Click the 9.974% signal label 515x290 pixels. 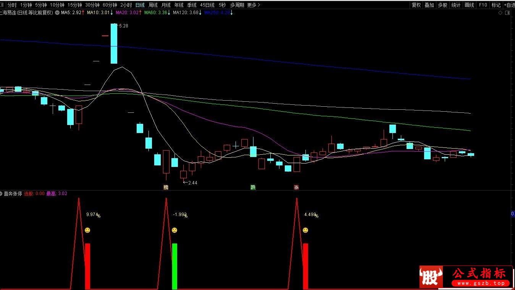pos(94,215)
